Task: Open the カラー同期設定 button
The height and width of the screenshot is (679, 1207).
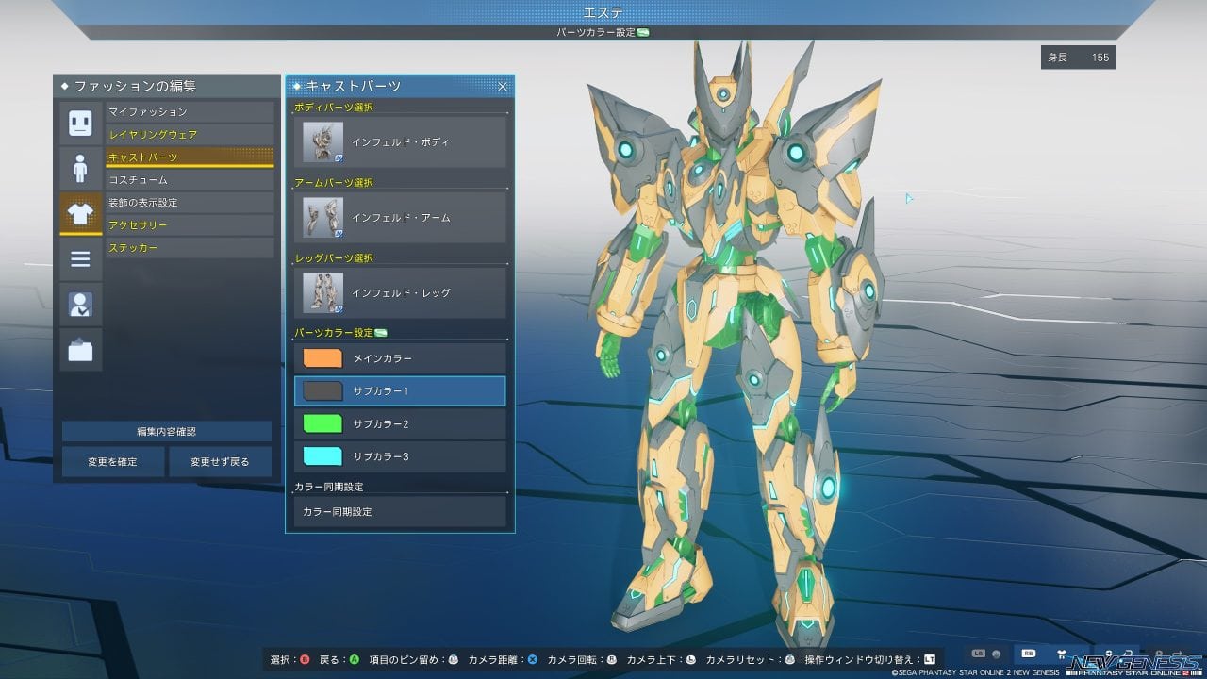Action: coord(400,512)
